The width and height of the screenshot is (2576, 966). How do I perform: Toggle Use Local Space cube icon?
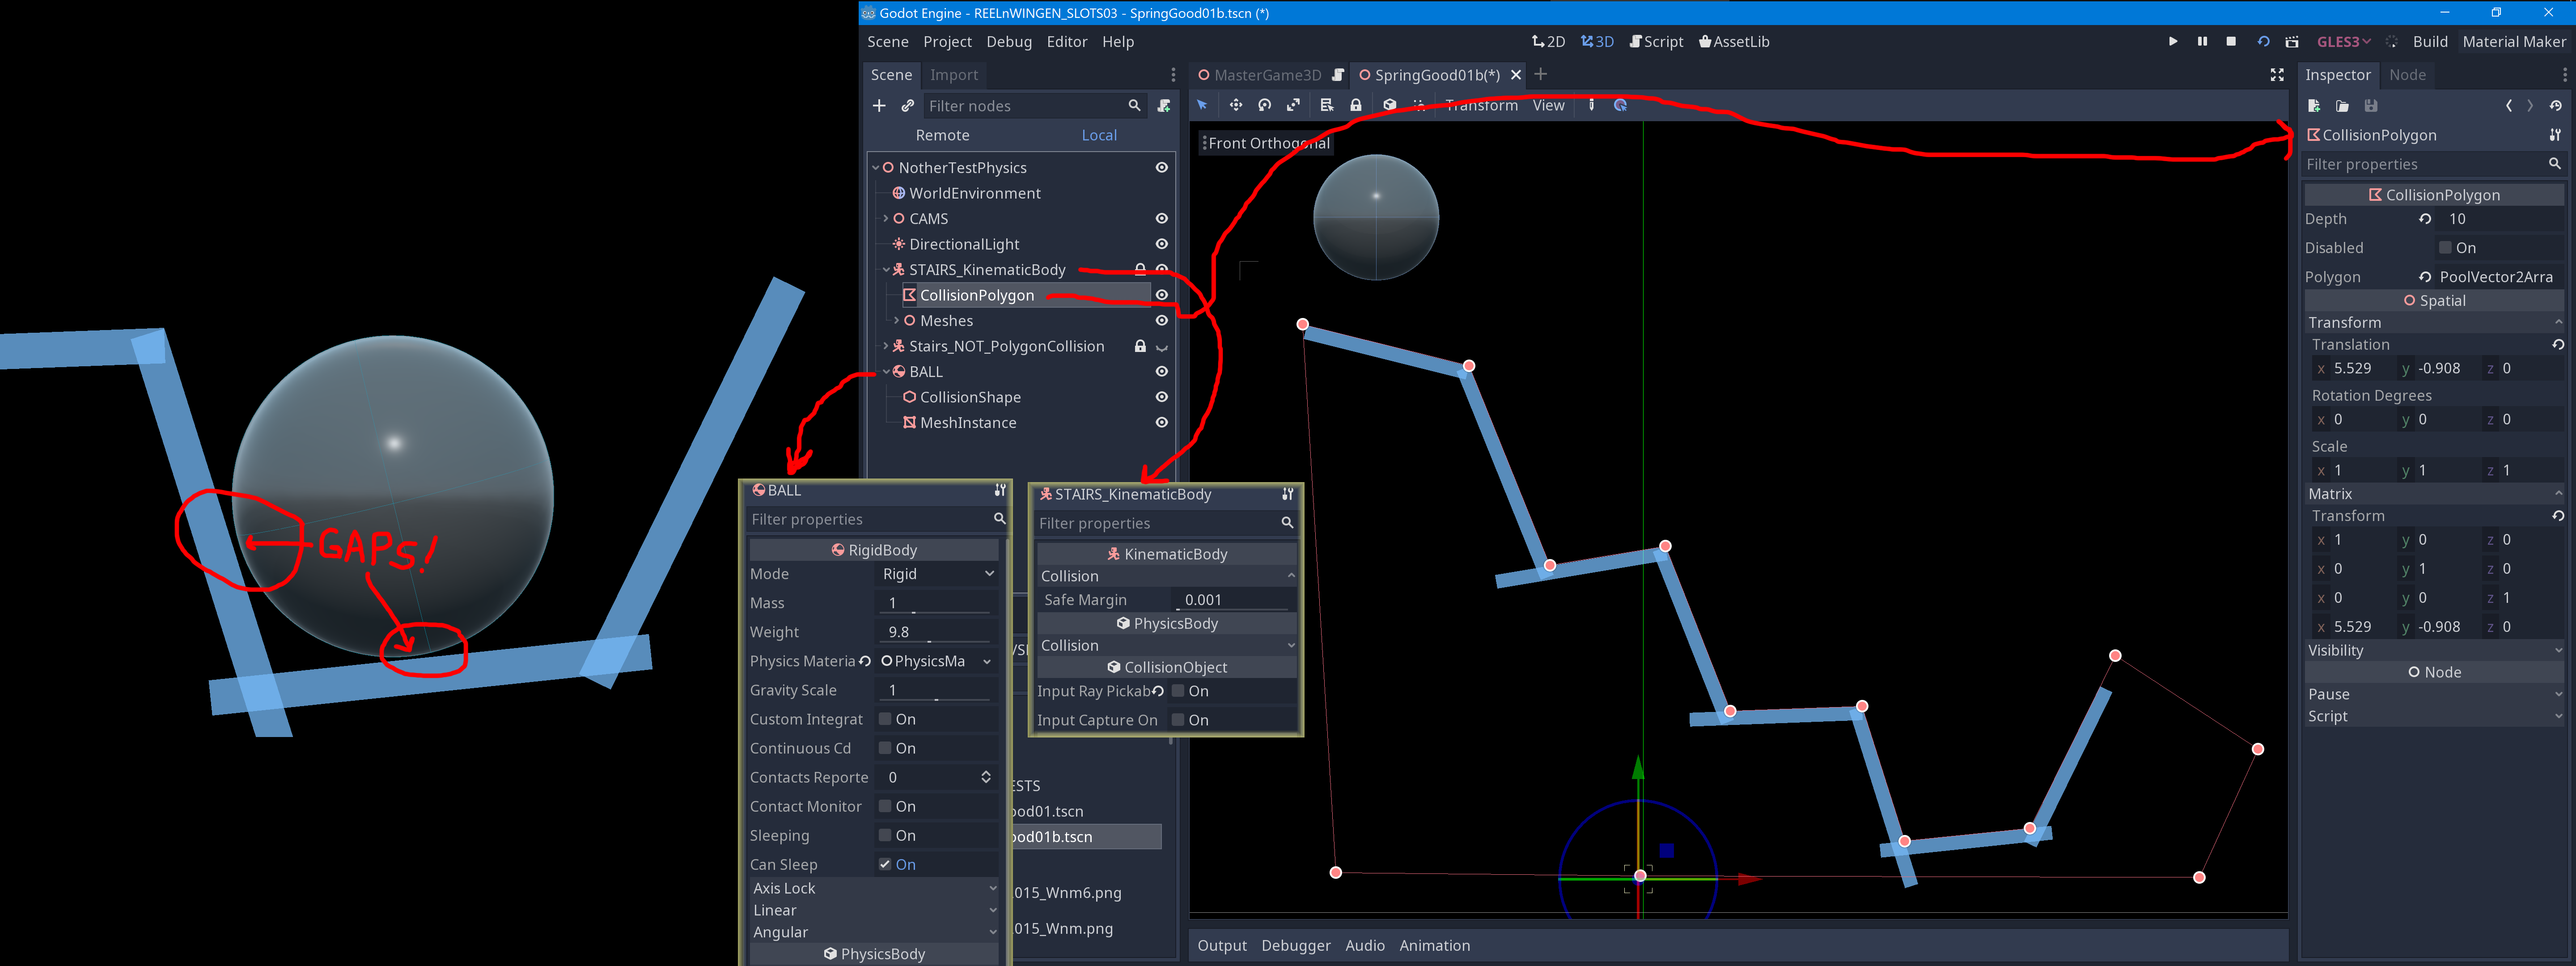coord(1389,105)
